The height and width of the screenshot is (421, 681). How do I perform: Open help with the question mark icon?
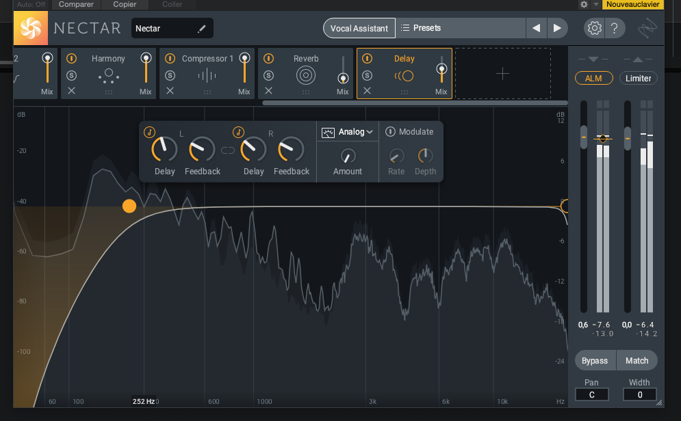pyautogui.click(x=615, y=28)
